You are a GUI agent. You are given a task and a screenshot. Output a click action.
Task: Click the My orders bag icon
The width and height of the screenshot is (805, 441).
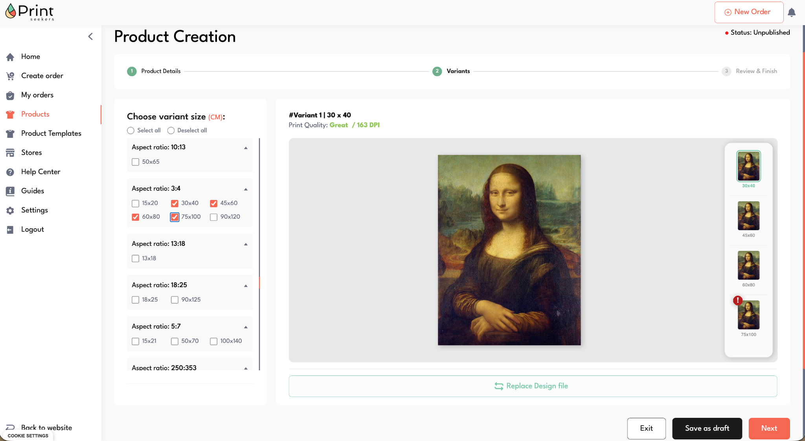pyautogui.click(x=10, y=95)
